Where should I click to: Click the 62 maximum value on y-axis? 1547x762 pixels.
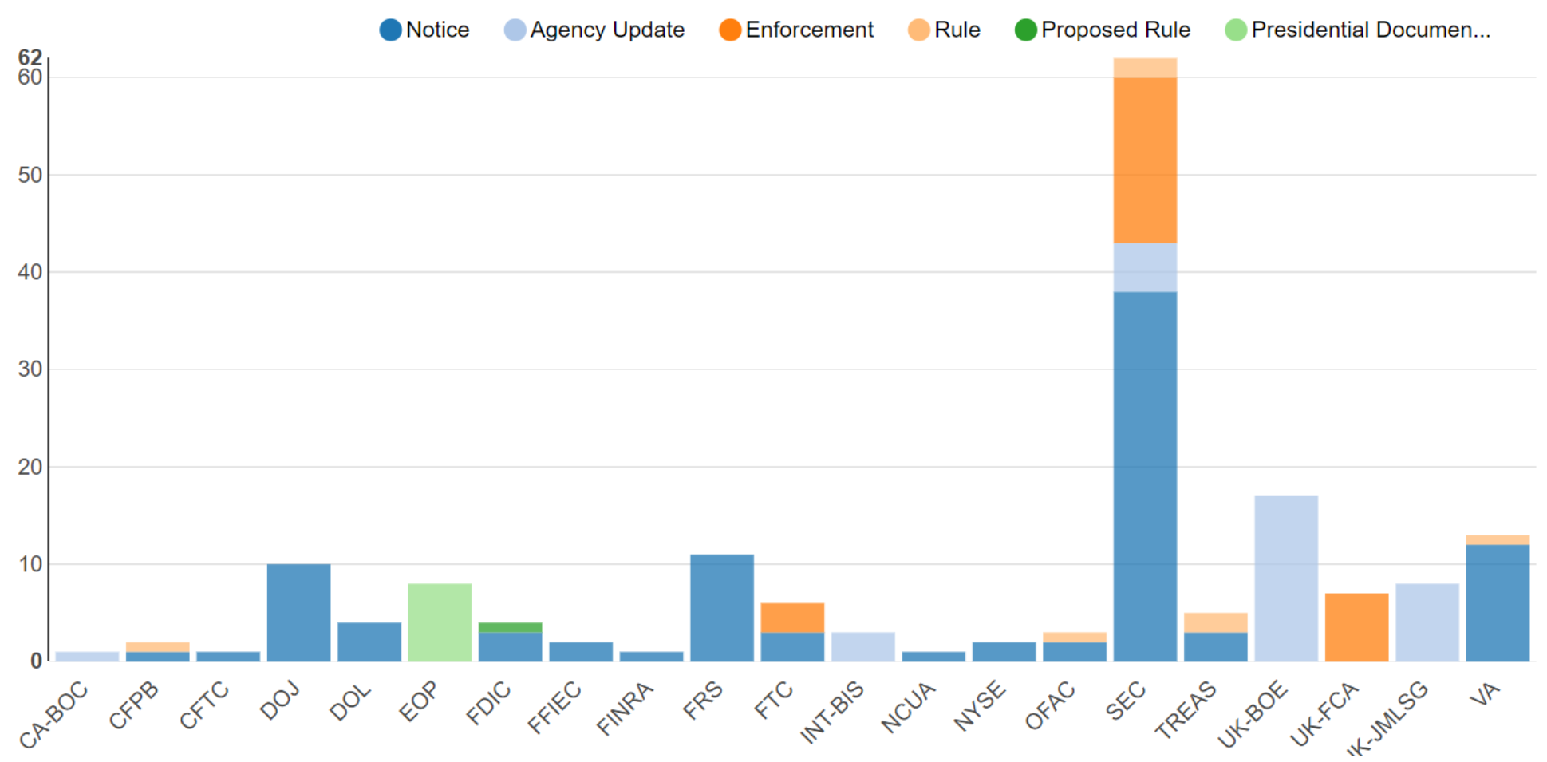(30, 57)
